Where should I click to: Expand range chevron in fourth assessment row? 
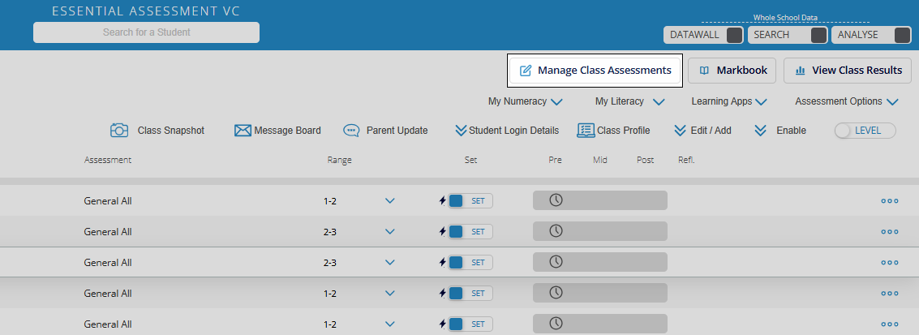390,293
